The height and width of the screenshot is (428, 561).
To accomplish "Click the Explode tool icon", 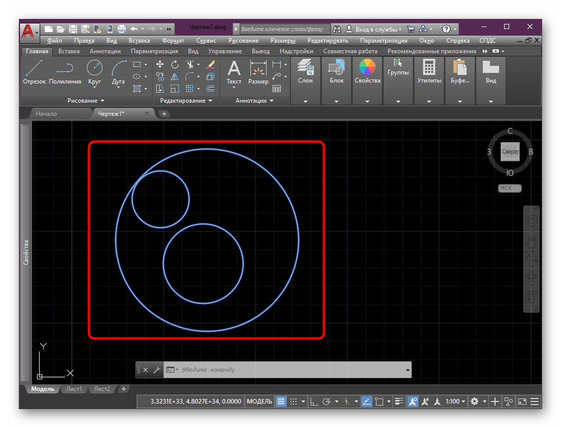I will tap(211, 76).
